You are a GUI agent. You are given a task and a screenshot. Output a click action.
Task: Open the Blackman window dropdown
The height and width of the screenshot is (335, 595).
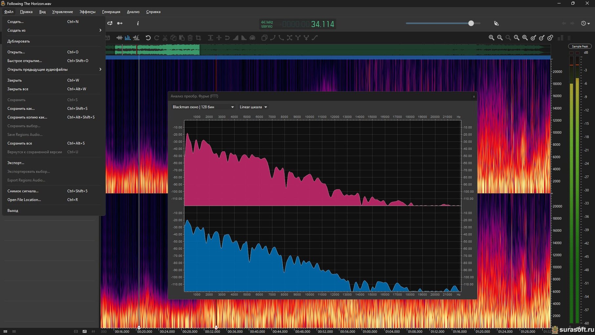tap(203, 107)
